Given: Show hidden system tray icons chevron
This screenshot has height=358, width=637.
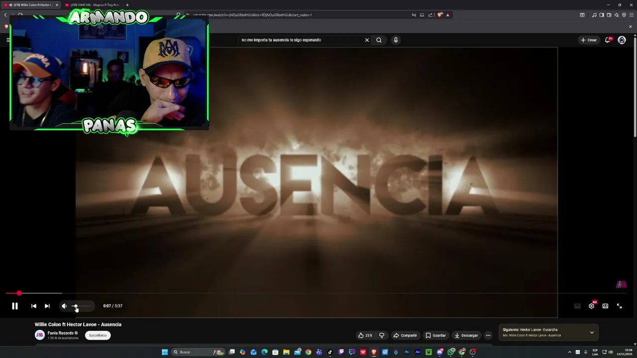Looking at the screenshot, I should click(570, 352).
